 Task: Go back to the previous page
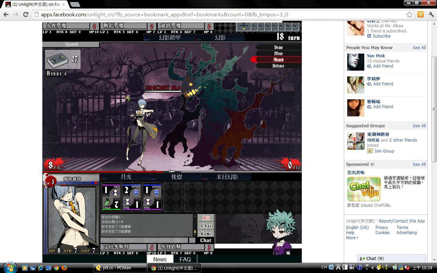(x=6, y=14)
